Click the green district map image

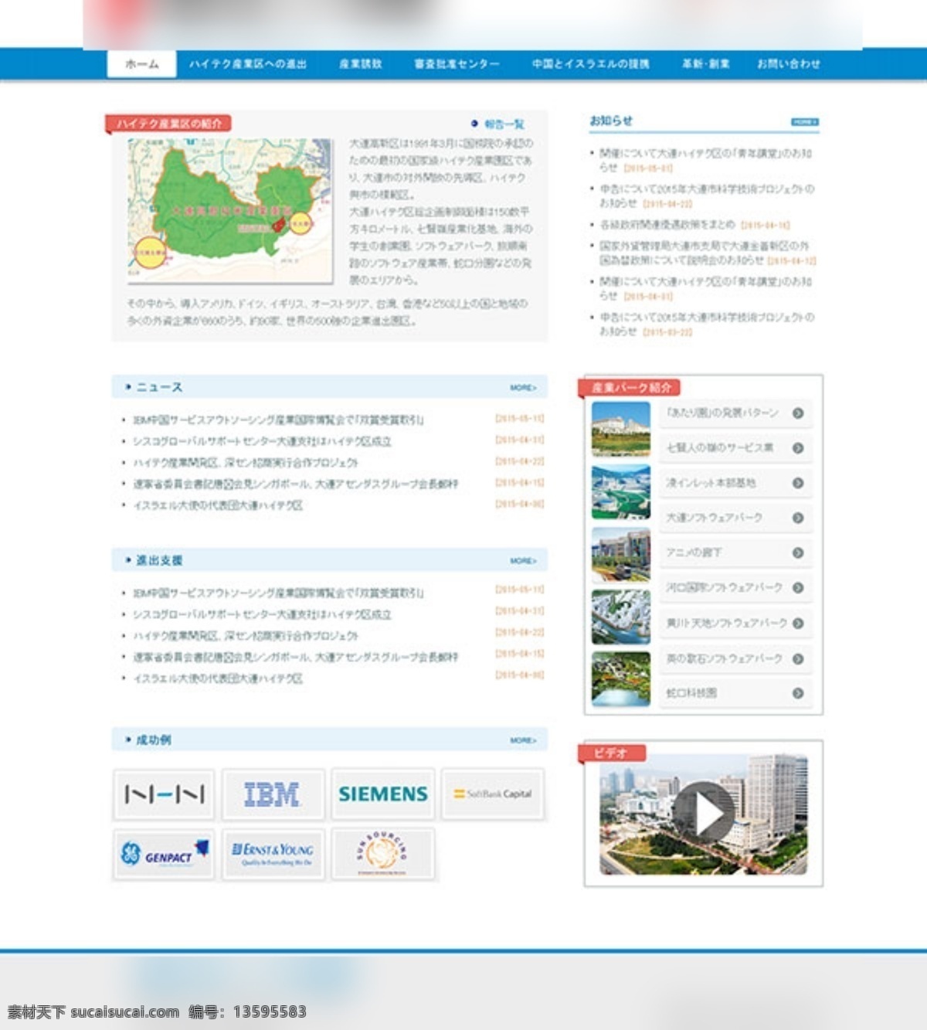[x=230, y=211]
